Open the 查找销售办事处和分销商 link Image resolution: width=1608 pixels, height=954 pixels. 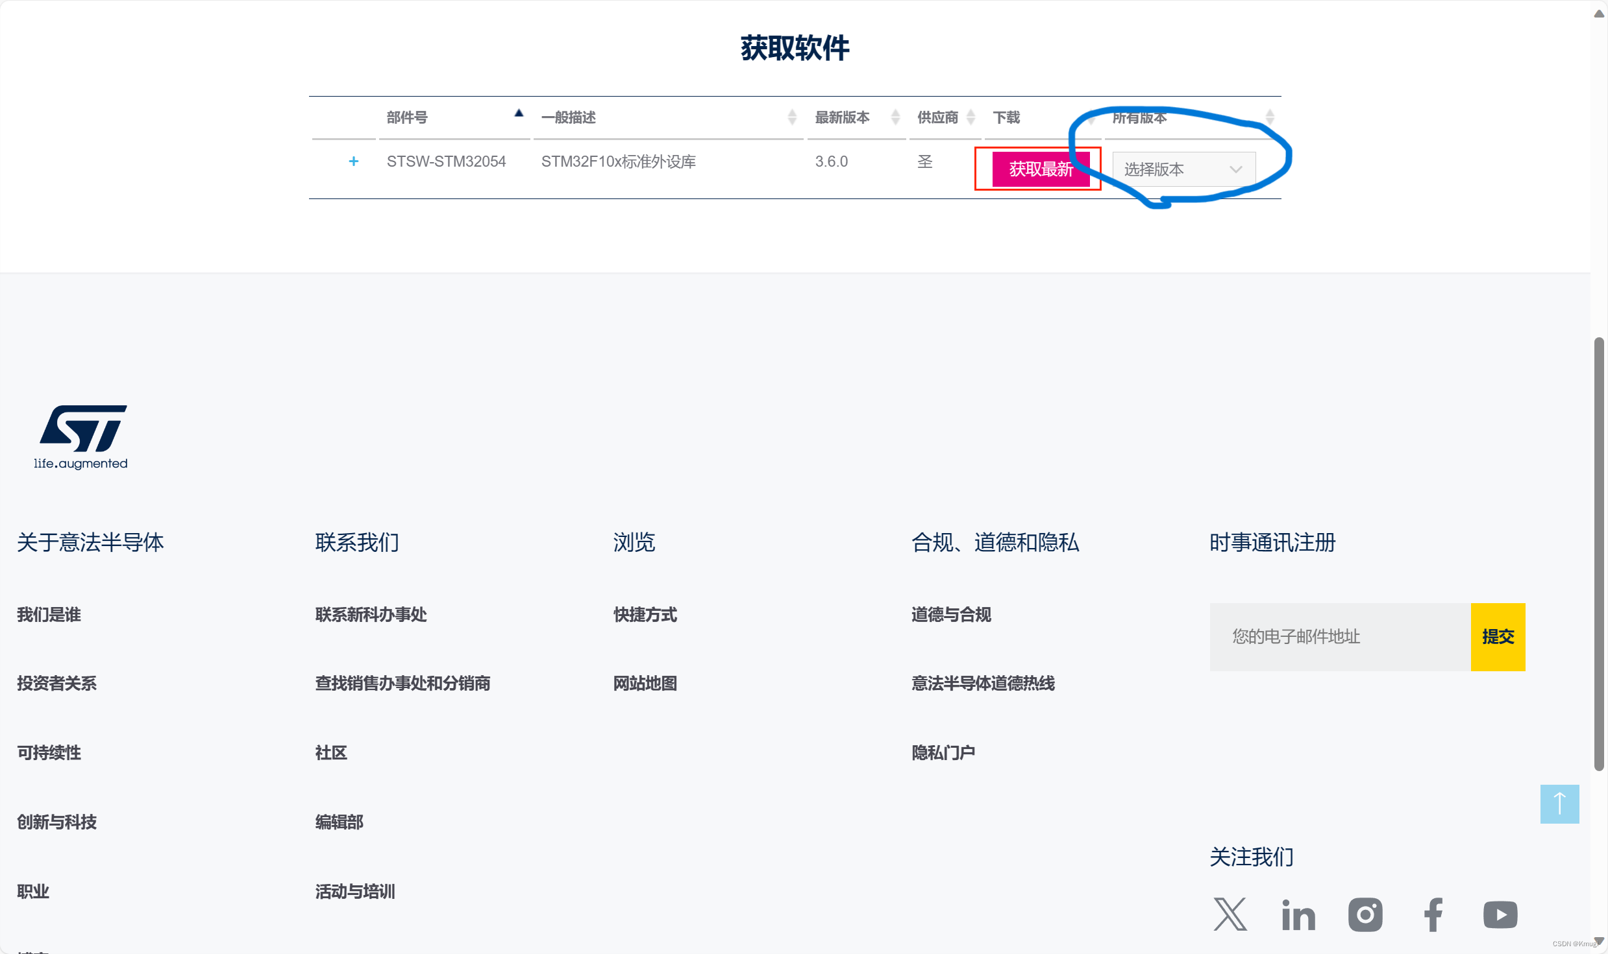pyautogui.click(x=402, y=684)
